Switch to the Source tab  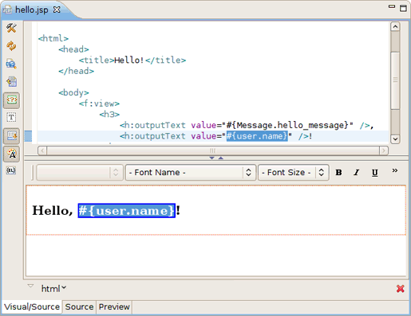point(79,306)
